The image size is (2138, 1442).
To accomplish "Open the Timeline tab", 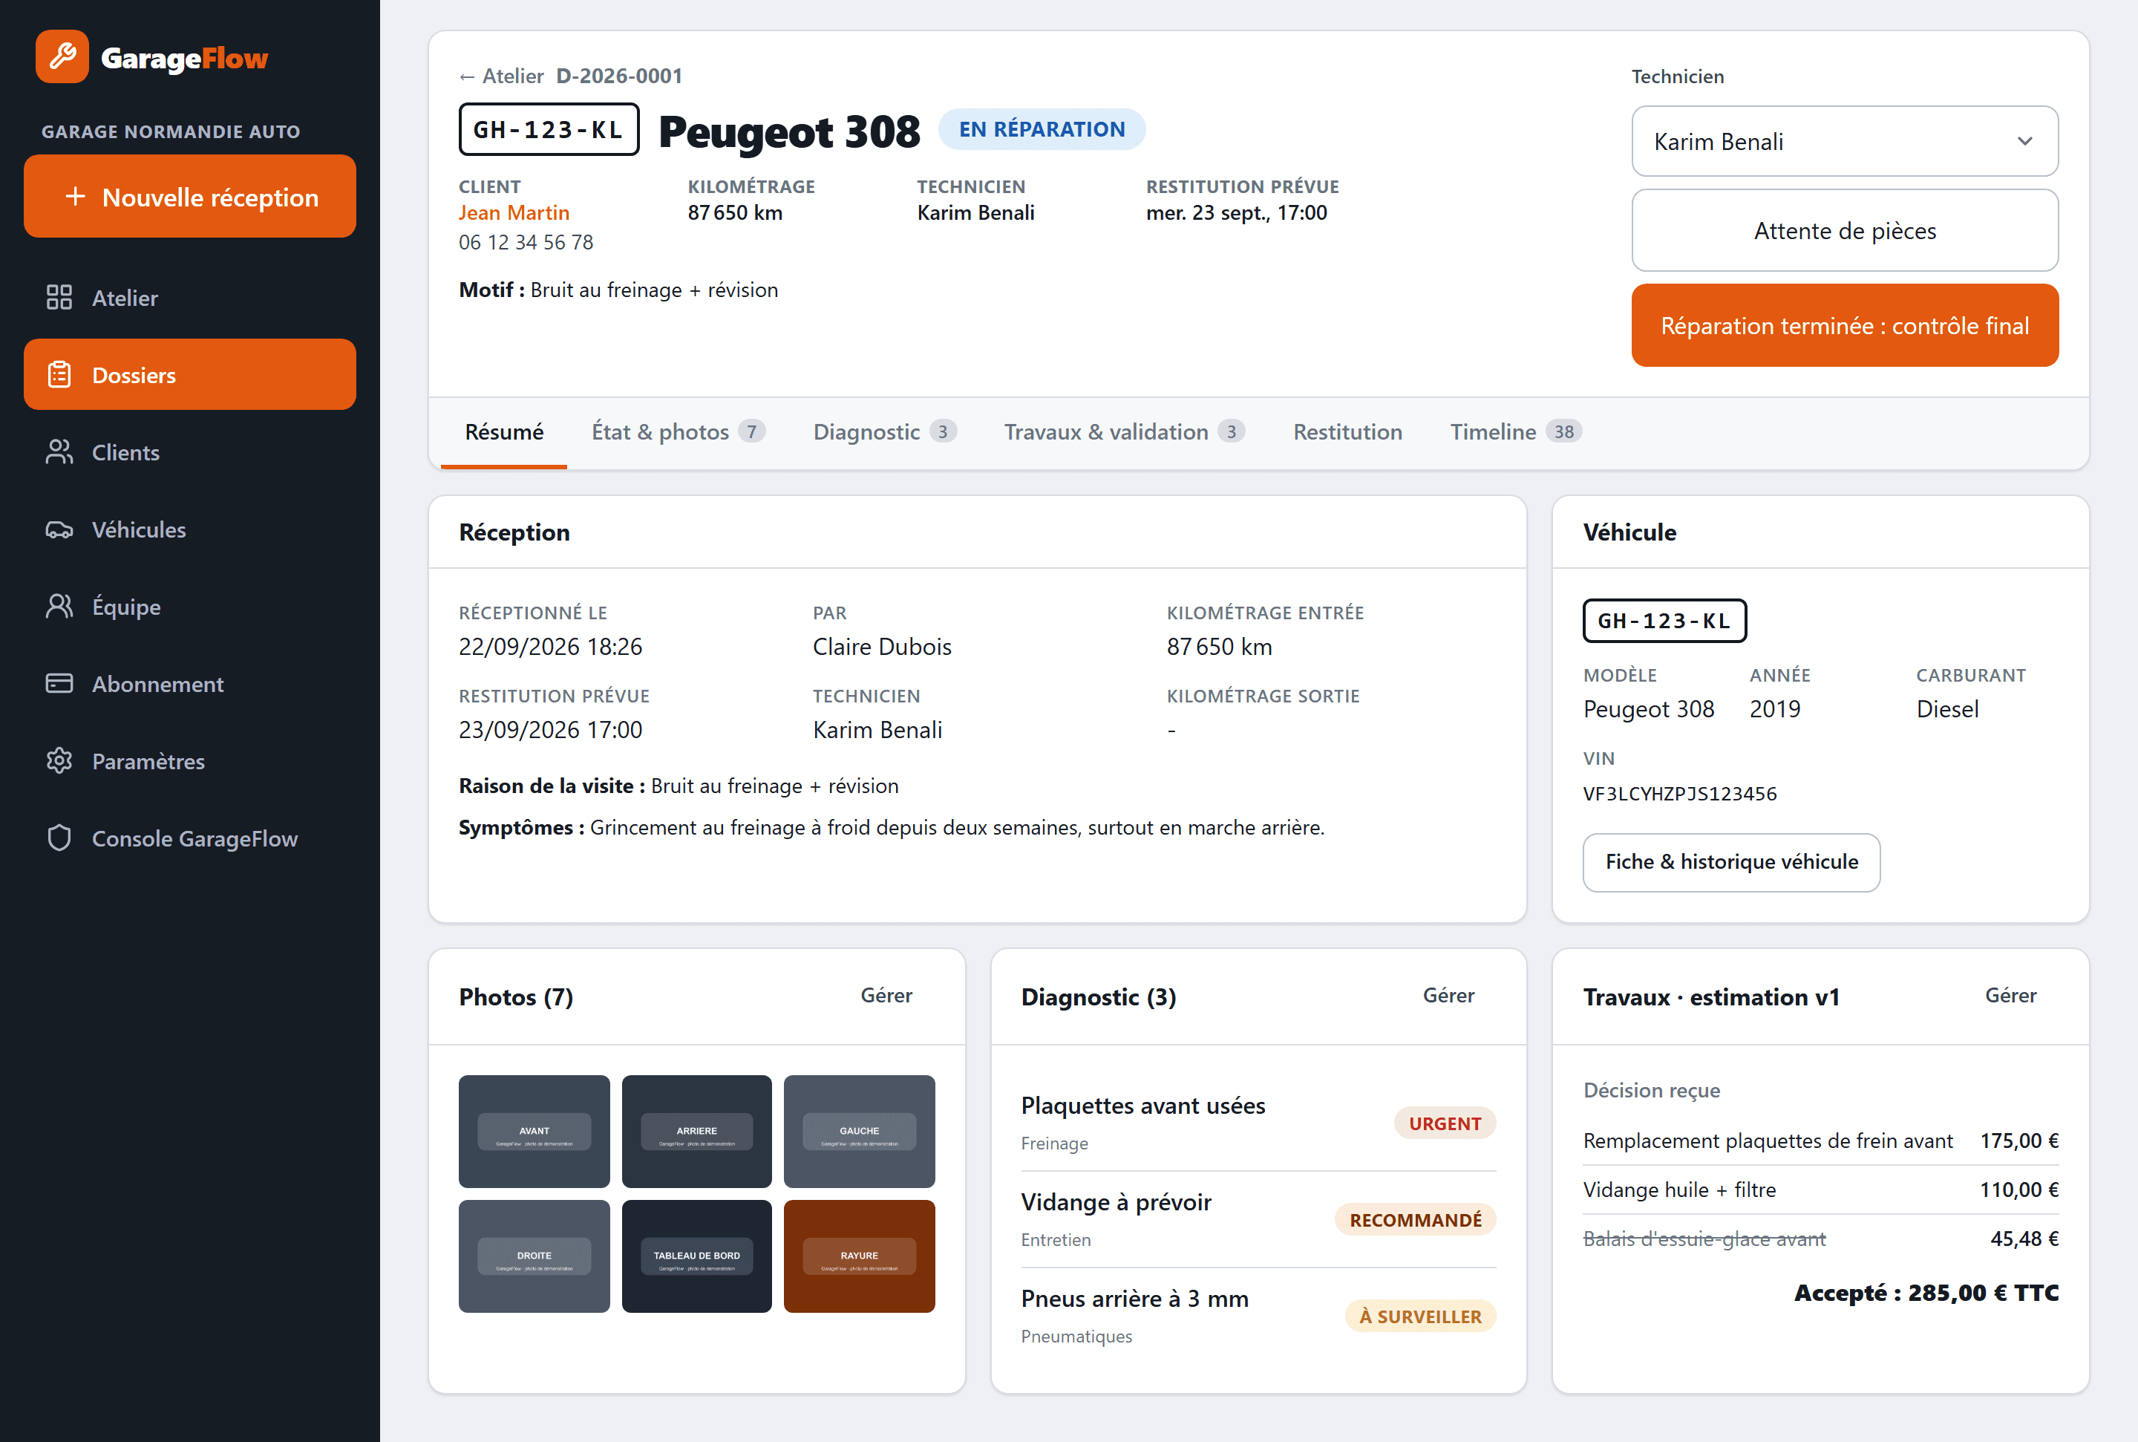I will coord(1516,431).
